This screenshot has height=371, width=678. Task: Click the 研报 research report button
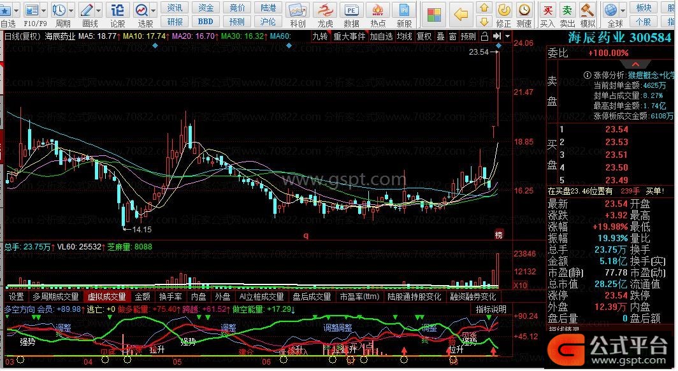tap(175, 22)
